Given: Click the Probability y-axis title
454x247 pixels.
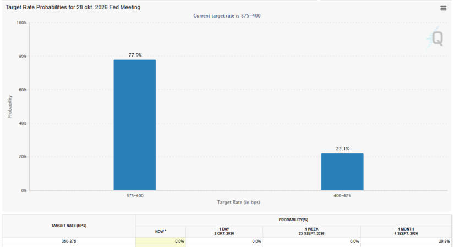Looking at the screenshot, I should pos(9,106).
